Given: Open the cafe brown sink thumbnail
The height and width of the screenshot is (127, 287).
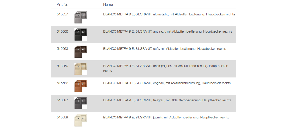Looking at the screenshot, I should [80, 52].
